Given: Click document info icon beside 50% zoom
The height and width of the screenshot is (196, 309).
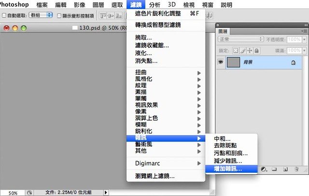Looking at the screenshot, I should point(29,193).
